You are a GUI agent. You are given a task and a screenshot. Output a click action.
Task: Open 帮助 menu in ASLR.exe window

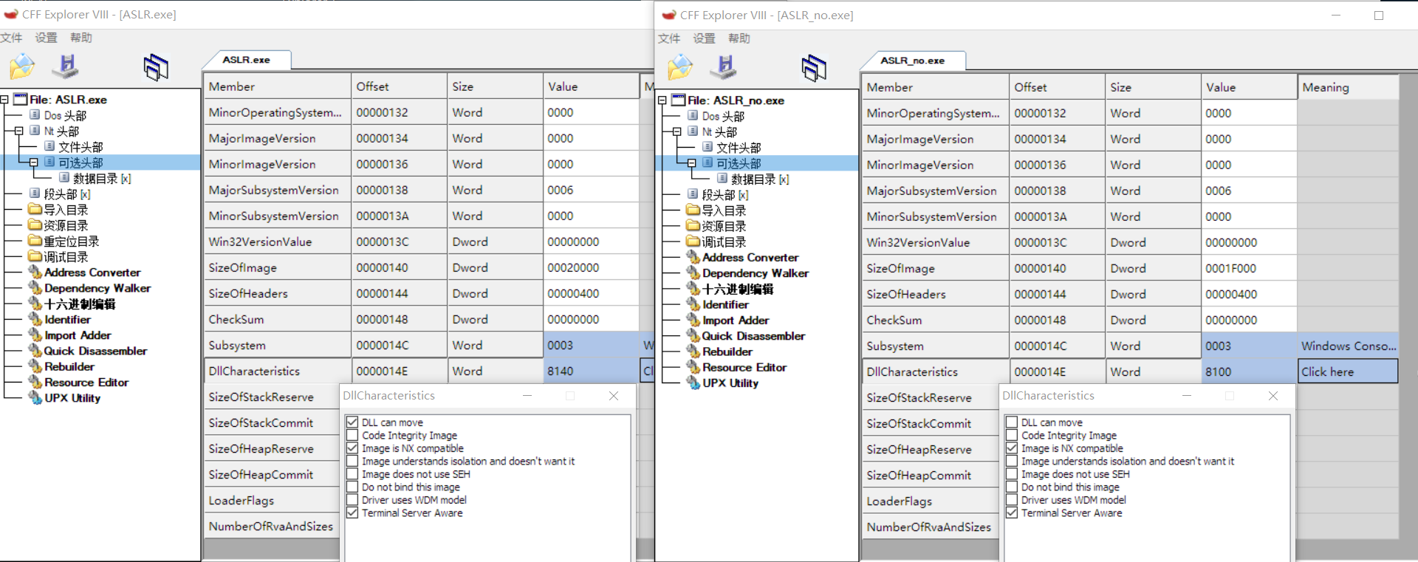coord(81,38)
